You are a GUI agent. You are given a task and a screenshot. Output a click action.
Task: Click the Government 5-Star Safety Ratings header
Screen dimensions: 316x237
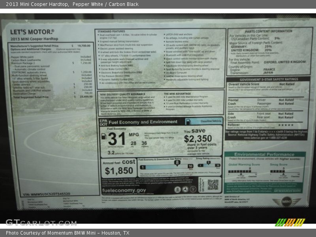point(268,79)
